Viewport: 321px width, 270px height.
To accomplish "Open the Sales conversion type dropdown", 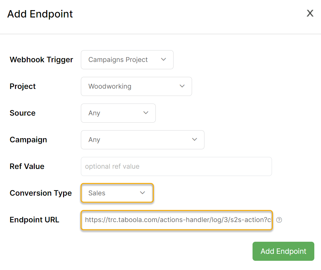I will click(117, 193).
